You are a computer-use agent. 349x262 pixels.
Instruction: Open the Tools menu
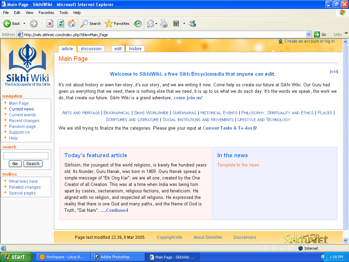coord(64,13)
